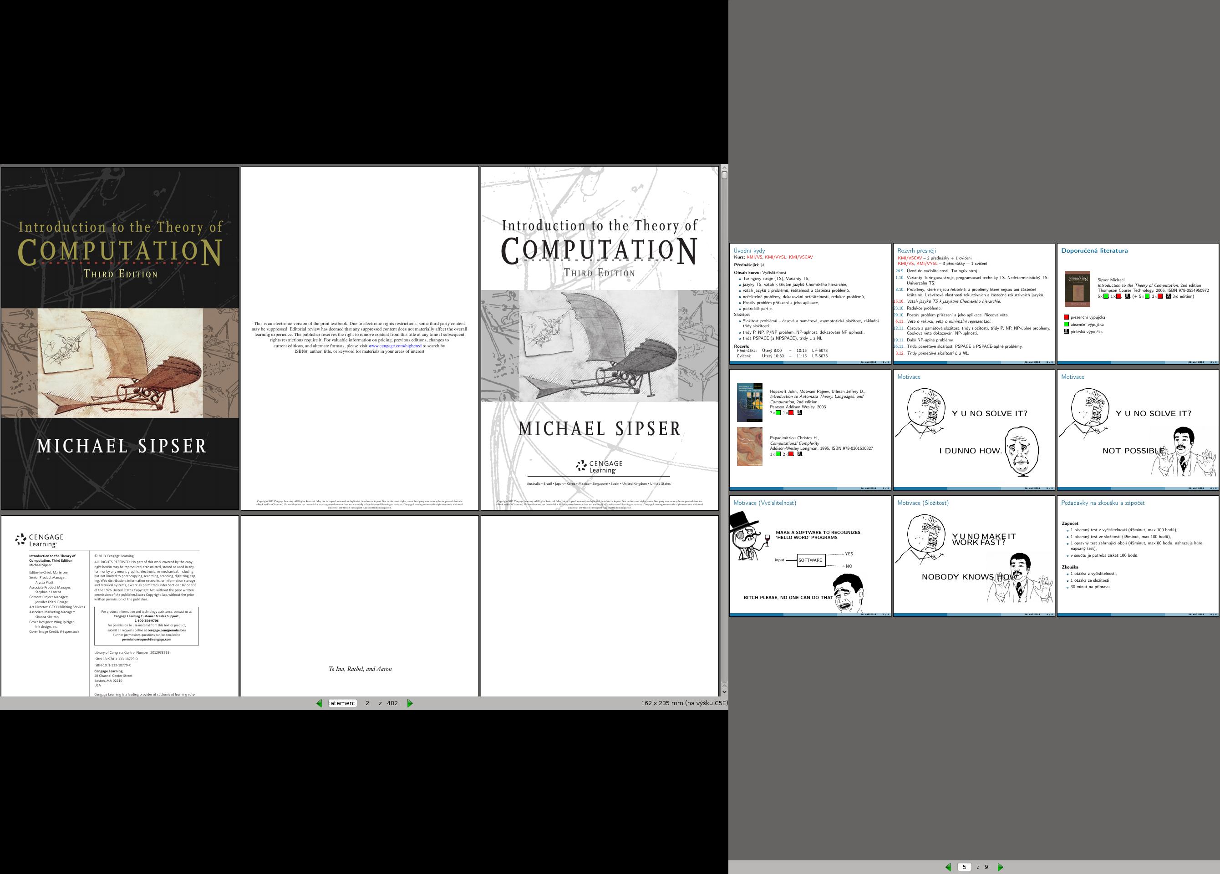The height and width of the screenshot is (874, 1220).
Task: Open the 'Motivace (Vyčíslitelnost)' slide
Action: click(x=810, y=556)
